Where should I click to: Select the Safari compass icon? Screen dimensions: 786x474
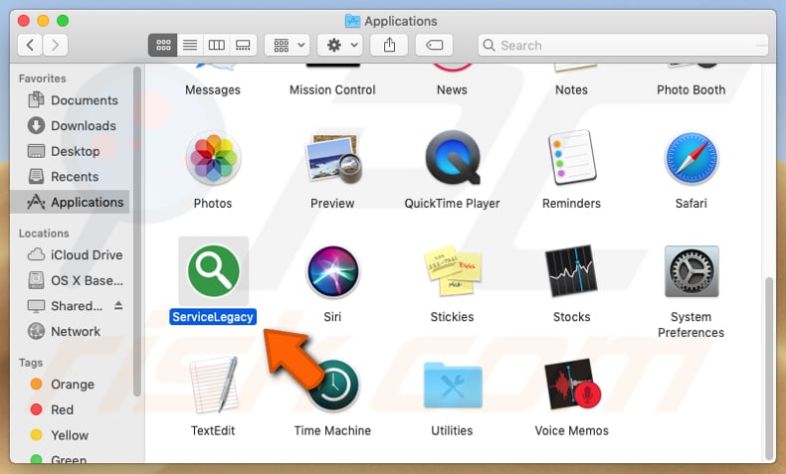[691, 158]
